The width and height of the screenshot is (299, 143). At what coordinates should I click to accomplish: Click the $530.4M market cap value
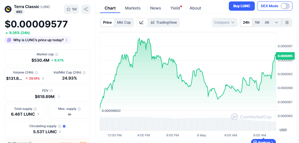[40, 60]
